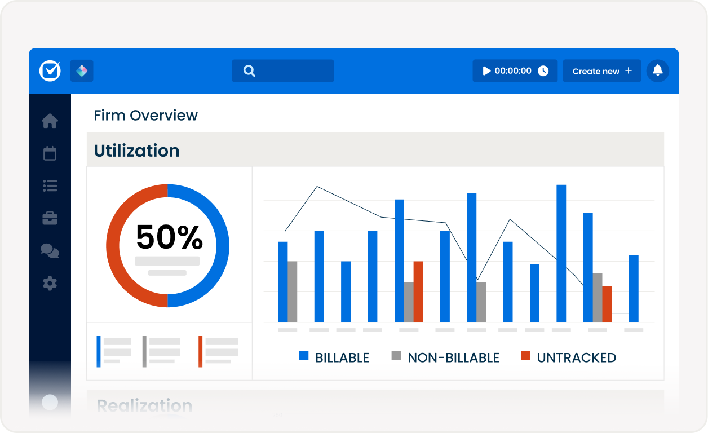This screenshot has height=433, width=708.
Task: Start the timer with the play icon
Action: [486, 70]
